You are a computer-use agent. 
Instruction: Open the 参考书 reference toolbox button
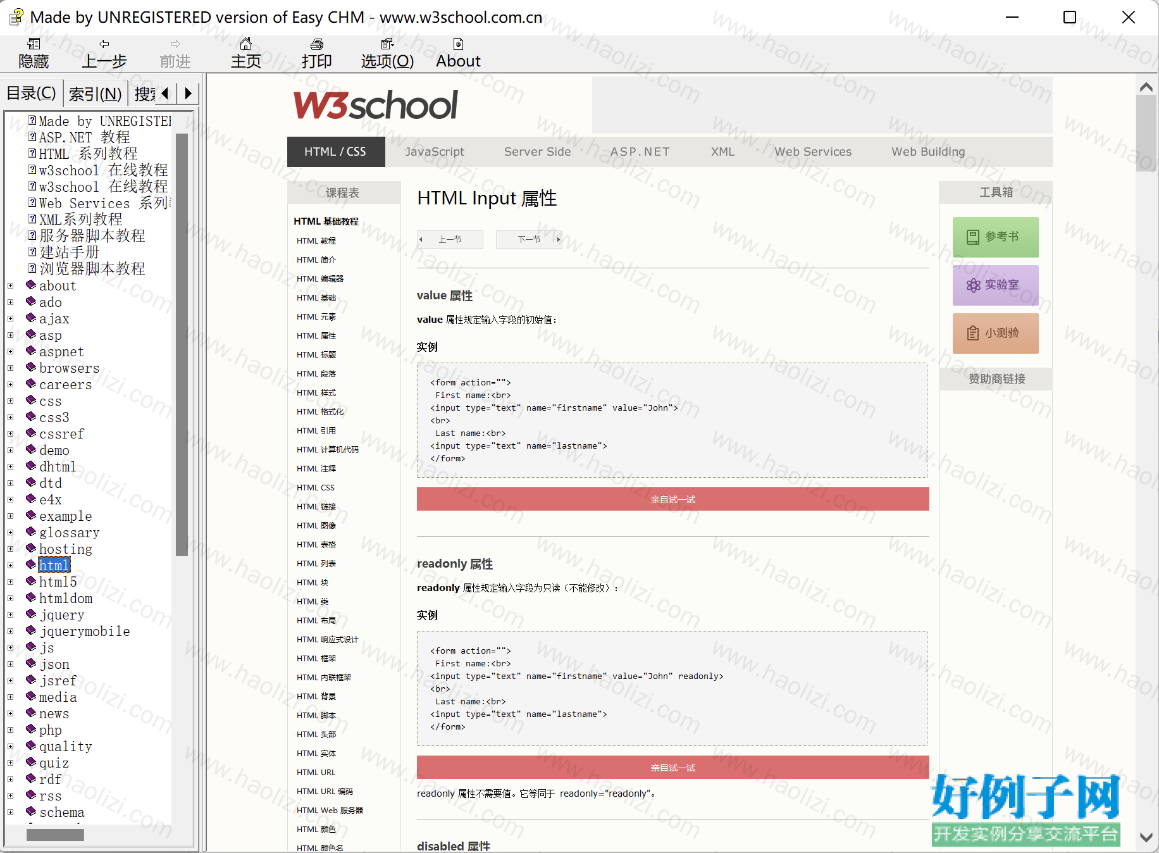click(995, 237)
